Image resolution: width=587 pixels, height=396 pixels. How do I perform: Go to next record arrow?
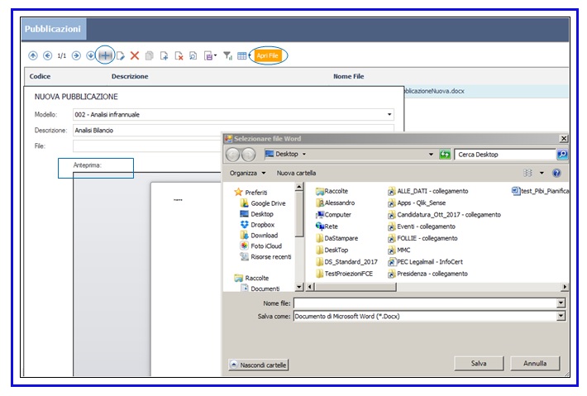tap(76, 55)
